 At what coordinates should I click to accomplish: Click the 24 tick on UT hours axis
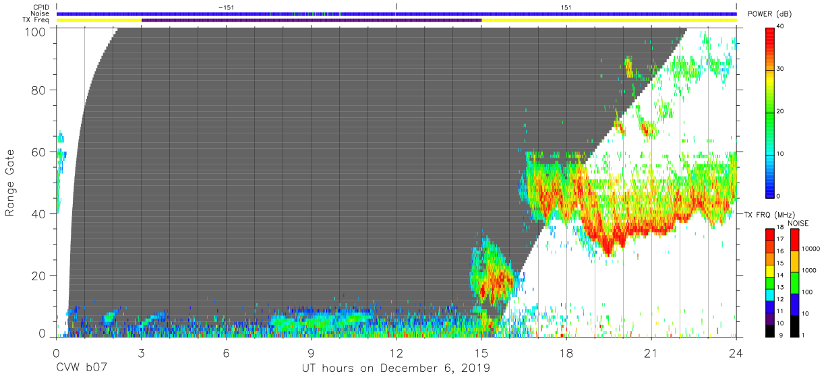point(736,352)
